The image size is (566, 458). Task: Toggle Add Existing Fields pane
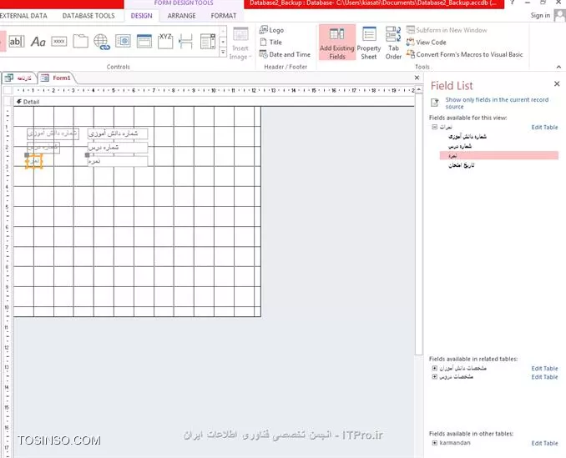[x=337, y=43]
